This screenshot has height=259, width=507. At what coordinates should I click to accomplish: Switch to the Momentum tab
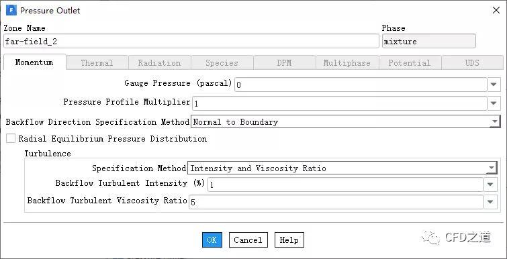click(x=35, y=62)
